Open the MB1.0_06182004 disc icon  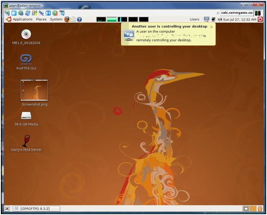click(26, 34)
